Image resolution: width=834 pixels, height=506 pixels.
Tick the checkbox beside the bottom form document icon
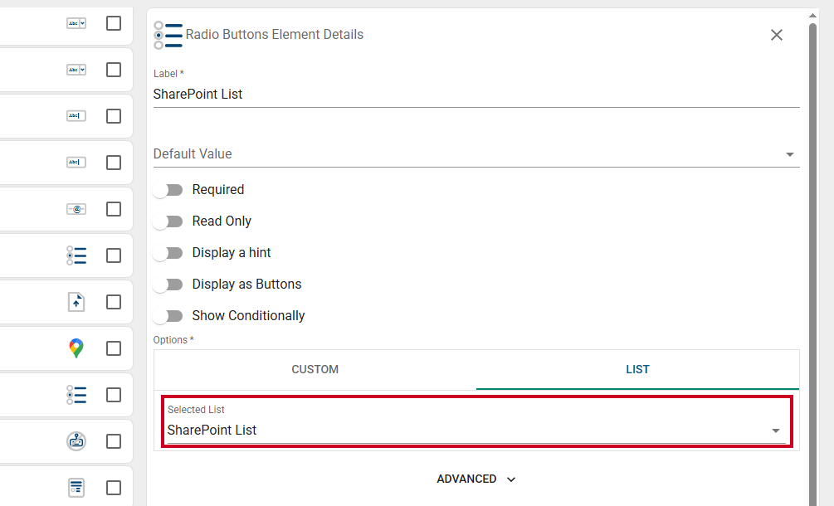pos(114,488)
